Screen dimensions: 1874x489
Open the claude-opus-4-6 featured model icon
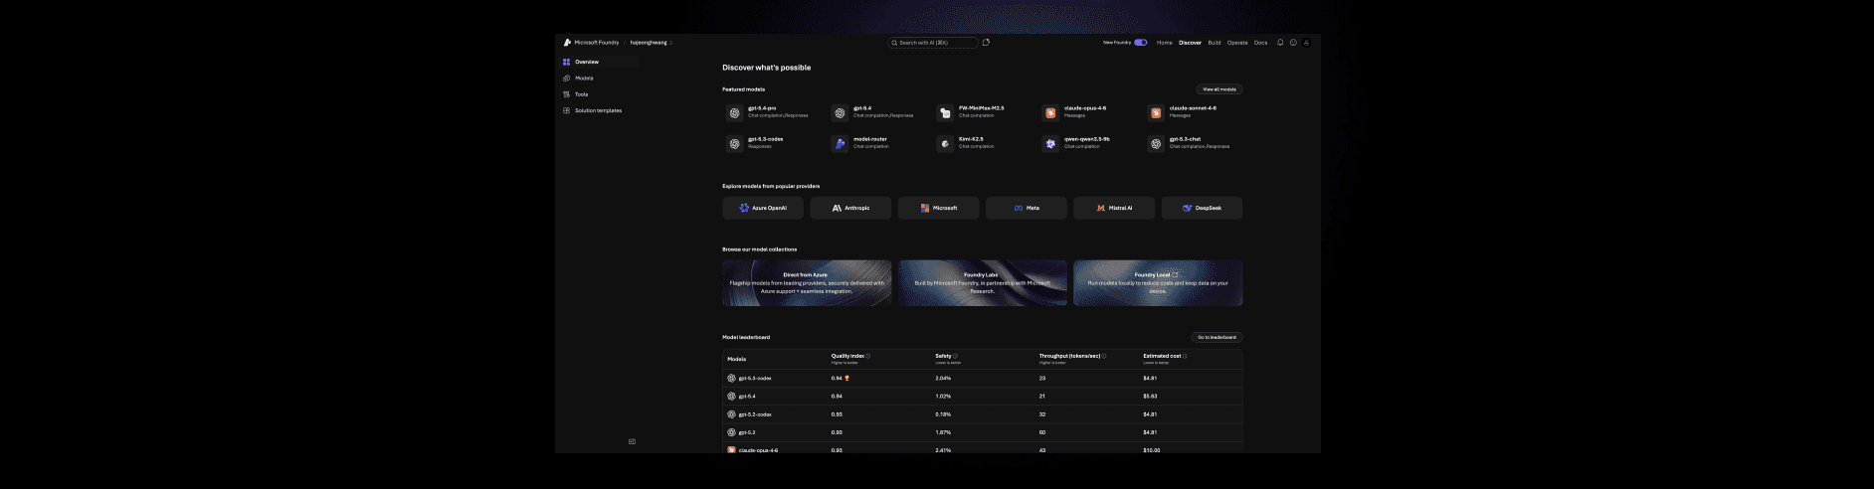tap(1050, 113)
